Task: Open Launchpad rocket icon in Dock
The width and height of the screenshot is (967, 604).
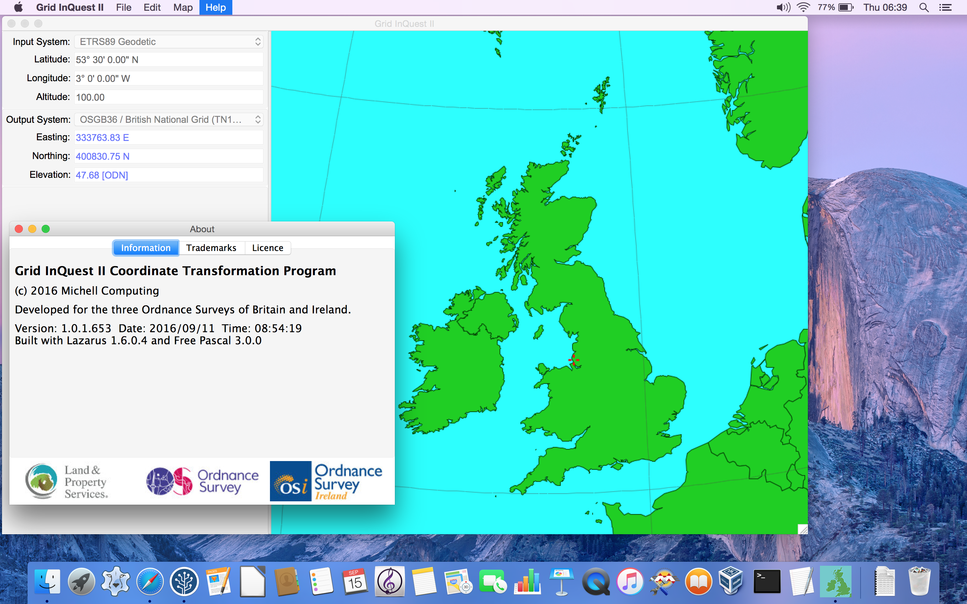Action: 82,581
